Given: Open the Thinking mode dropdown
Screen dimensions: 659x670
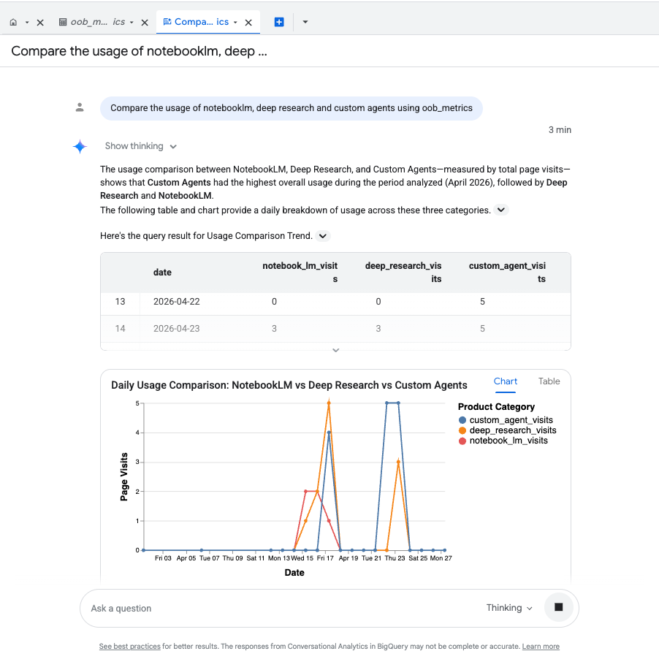Looking at the screenshot, I should [x=509, y=608].
